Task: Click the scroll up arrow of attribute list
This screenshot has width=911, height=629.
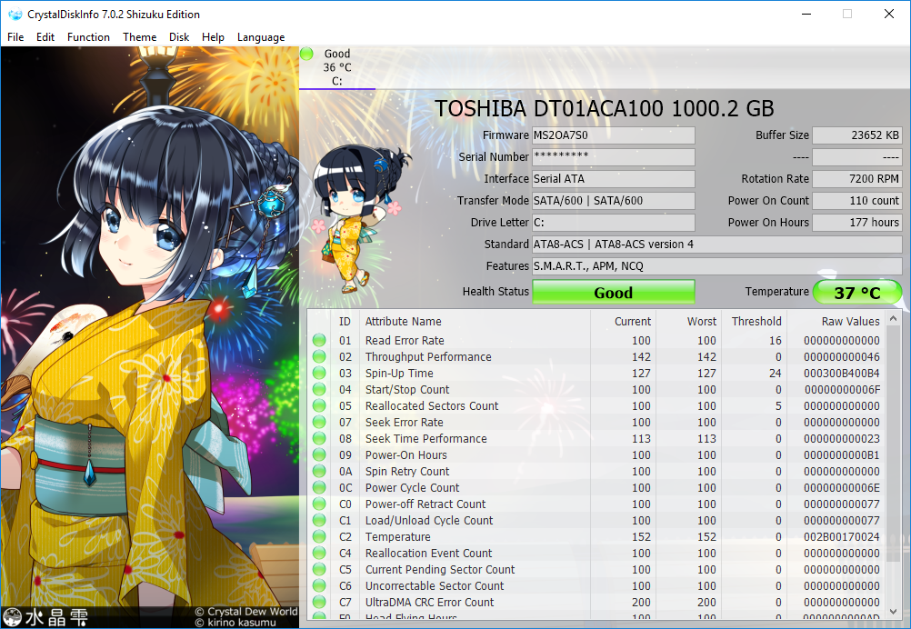Action: pyautogui.click(x=894, y=319)
